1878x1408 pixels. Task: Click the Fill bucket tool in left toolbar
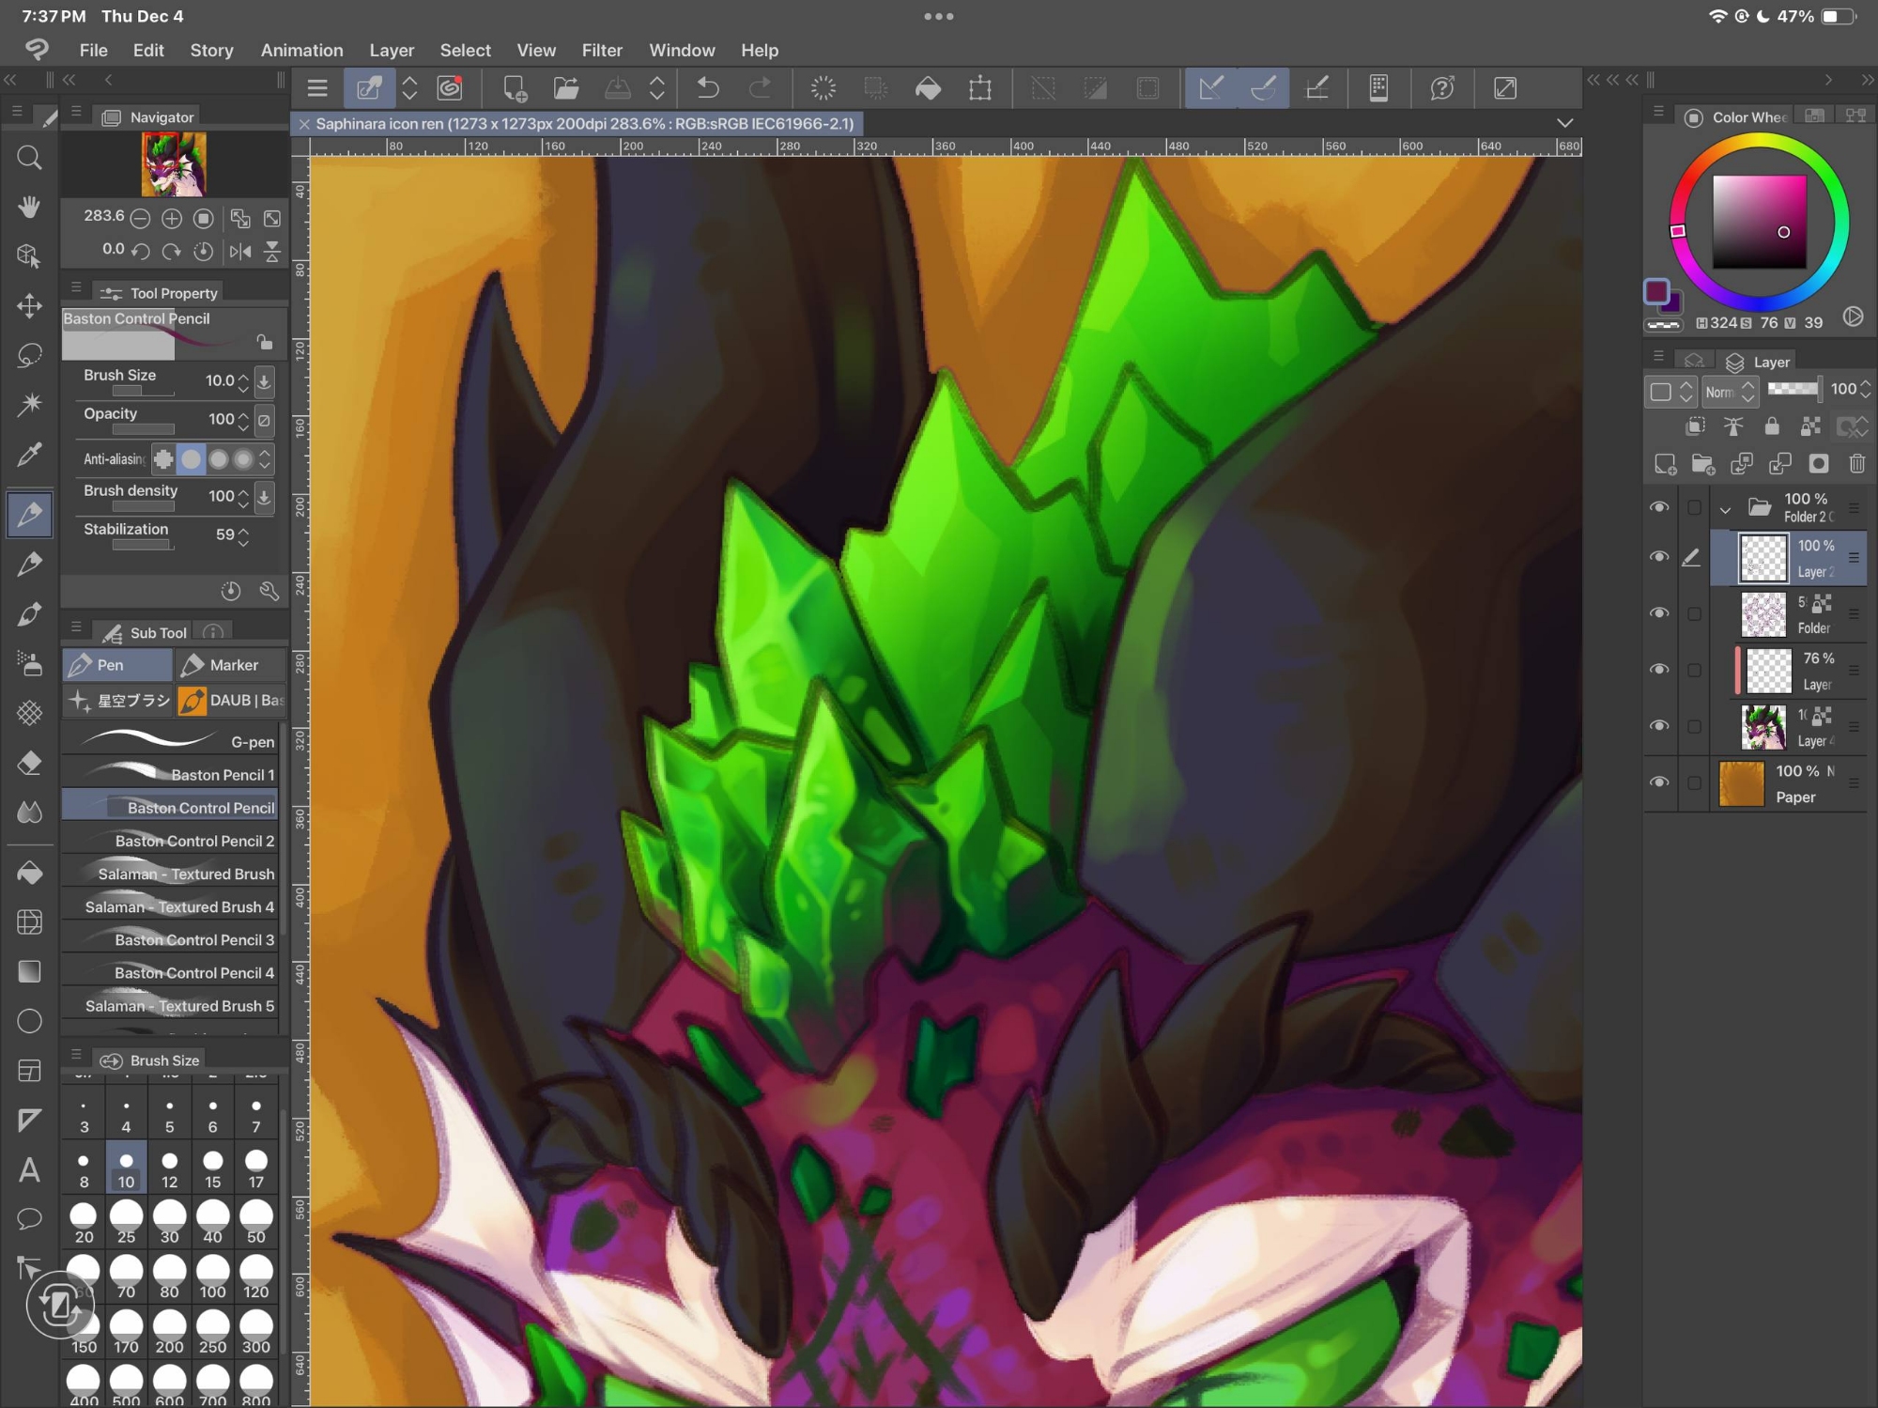point(29,872)
